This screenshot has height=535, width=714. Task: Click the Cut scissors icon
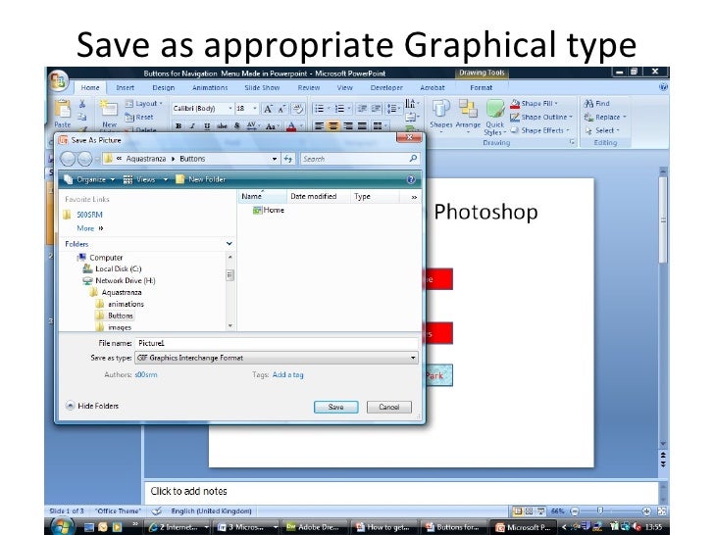click(82, 104)
